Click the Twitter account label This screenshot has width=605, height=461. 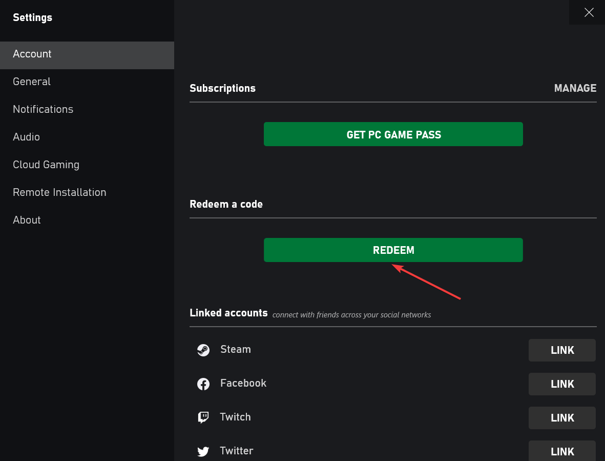point(237,451)
